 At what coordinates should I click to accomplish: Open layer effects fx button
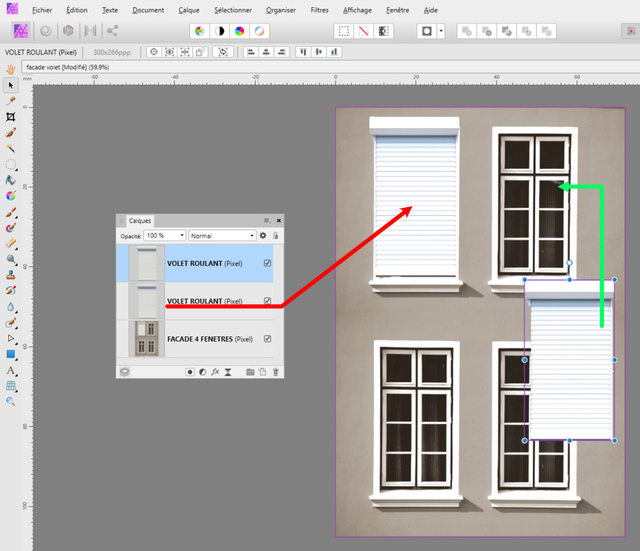tap(215, 372)
